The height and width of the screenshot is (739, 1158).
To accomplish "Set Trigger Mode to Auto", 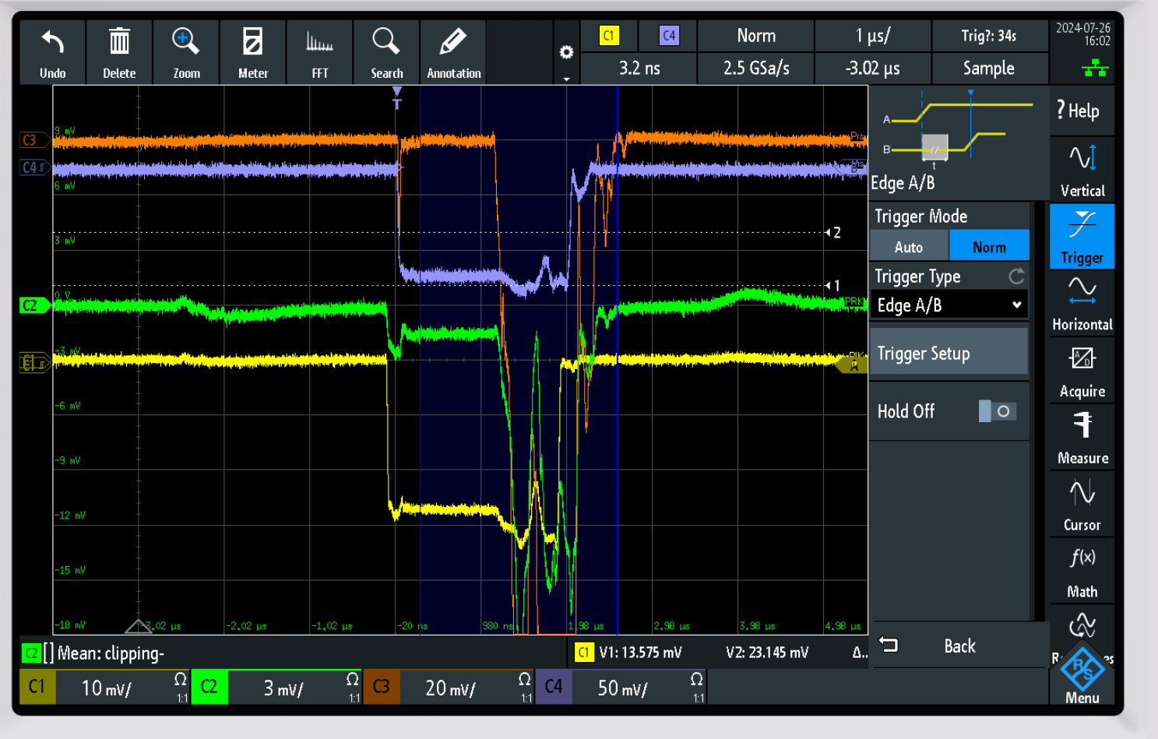I will coord(909,247).
